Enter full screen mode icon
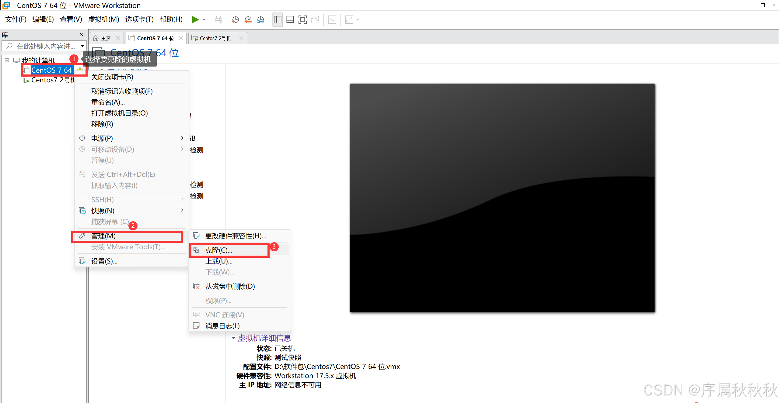The image size is (779, 403). [x=302, y=20]
